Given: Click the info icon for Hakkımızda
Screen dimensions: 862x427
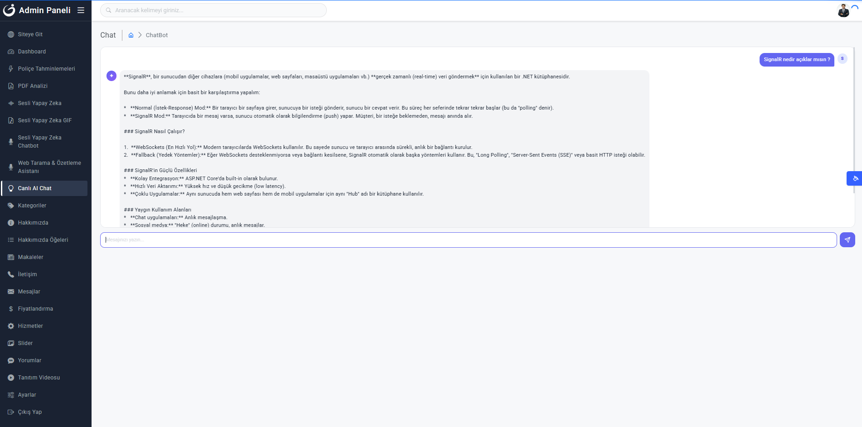Looking at the screenshot, I should [x=11, y=223].
